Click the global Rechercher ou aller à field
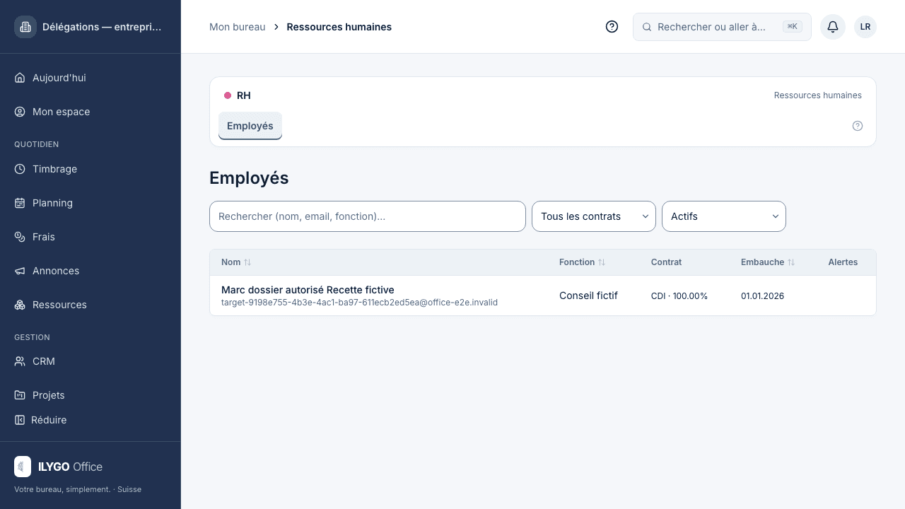 722,27
